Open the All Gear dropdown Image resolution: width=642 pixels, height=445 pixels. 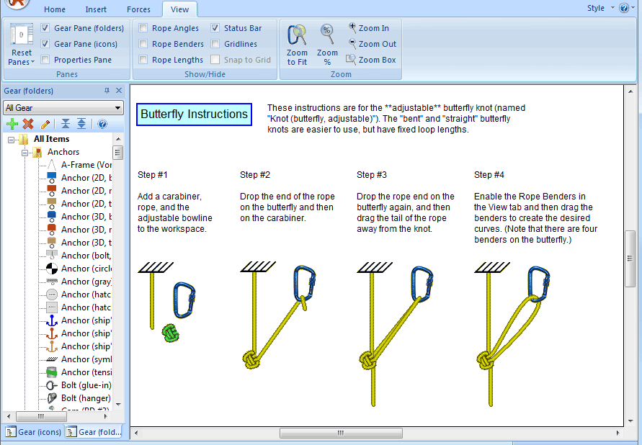pos(63,108)
